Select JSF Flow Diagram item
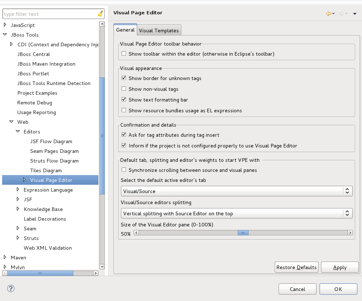362x301 pixels. (51, 141)
